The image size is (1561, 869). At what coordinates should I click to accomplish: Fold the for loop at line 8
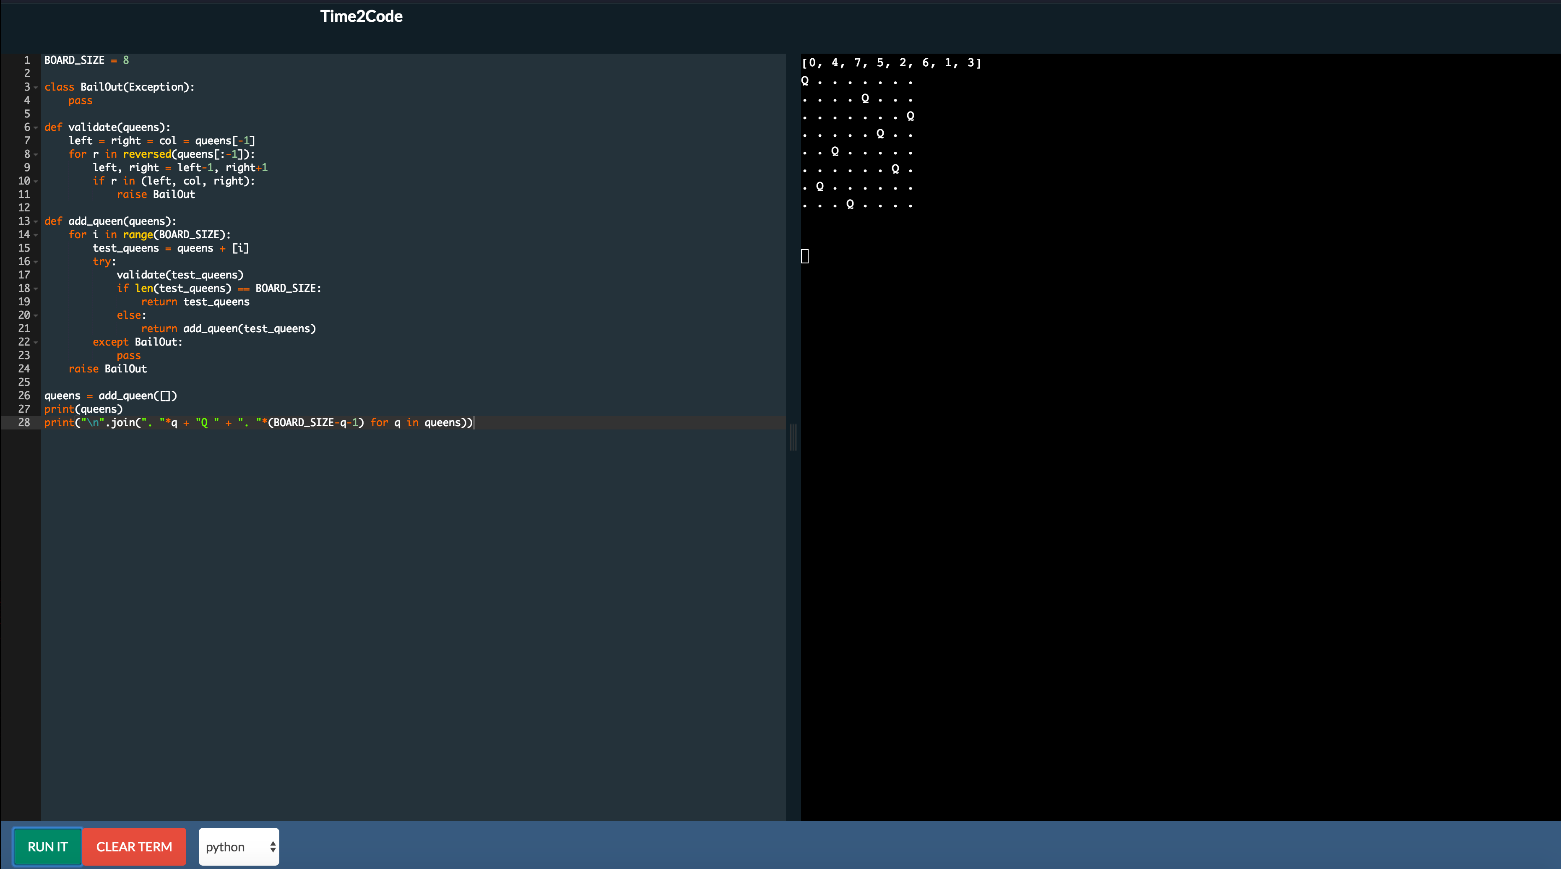click(36, 154)
